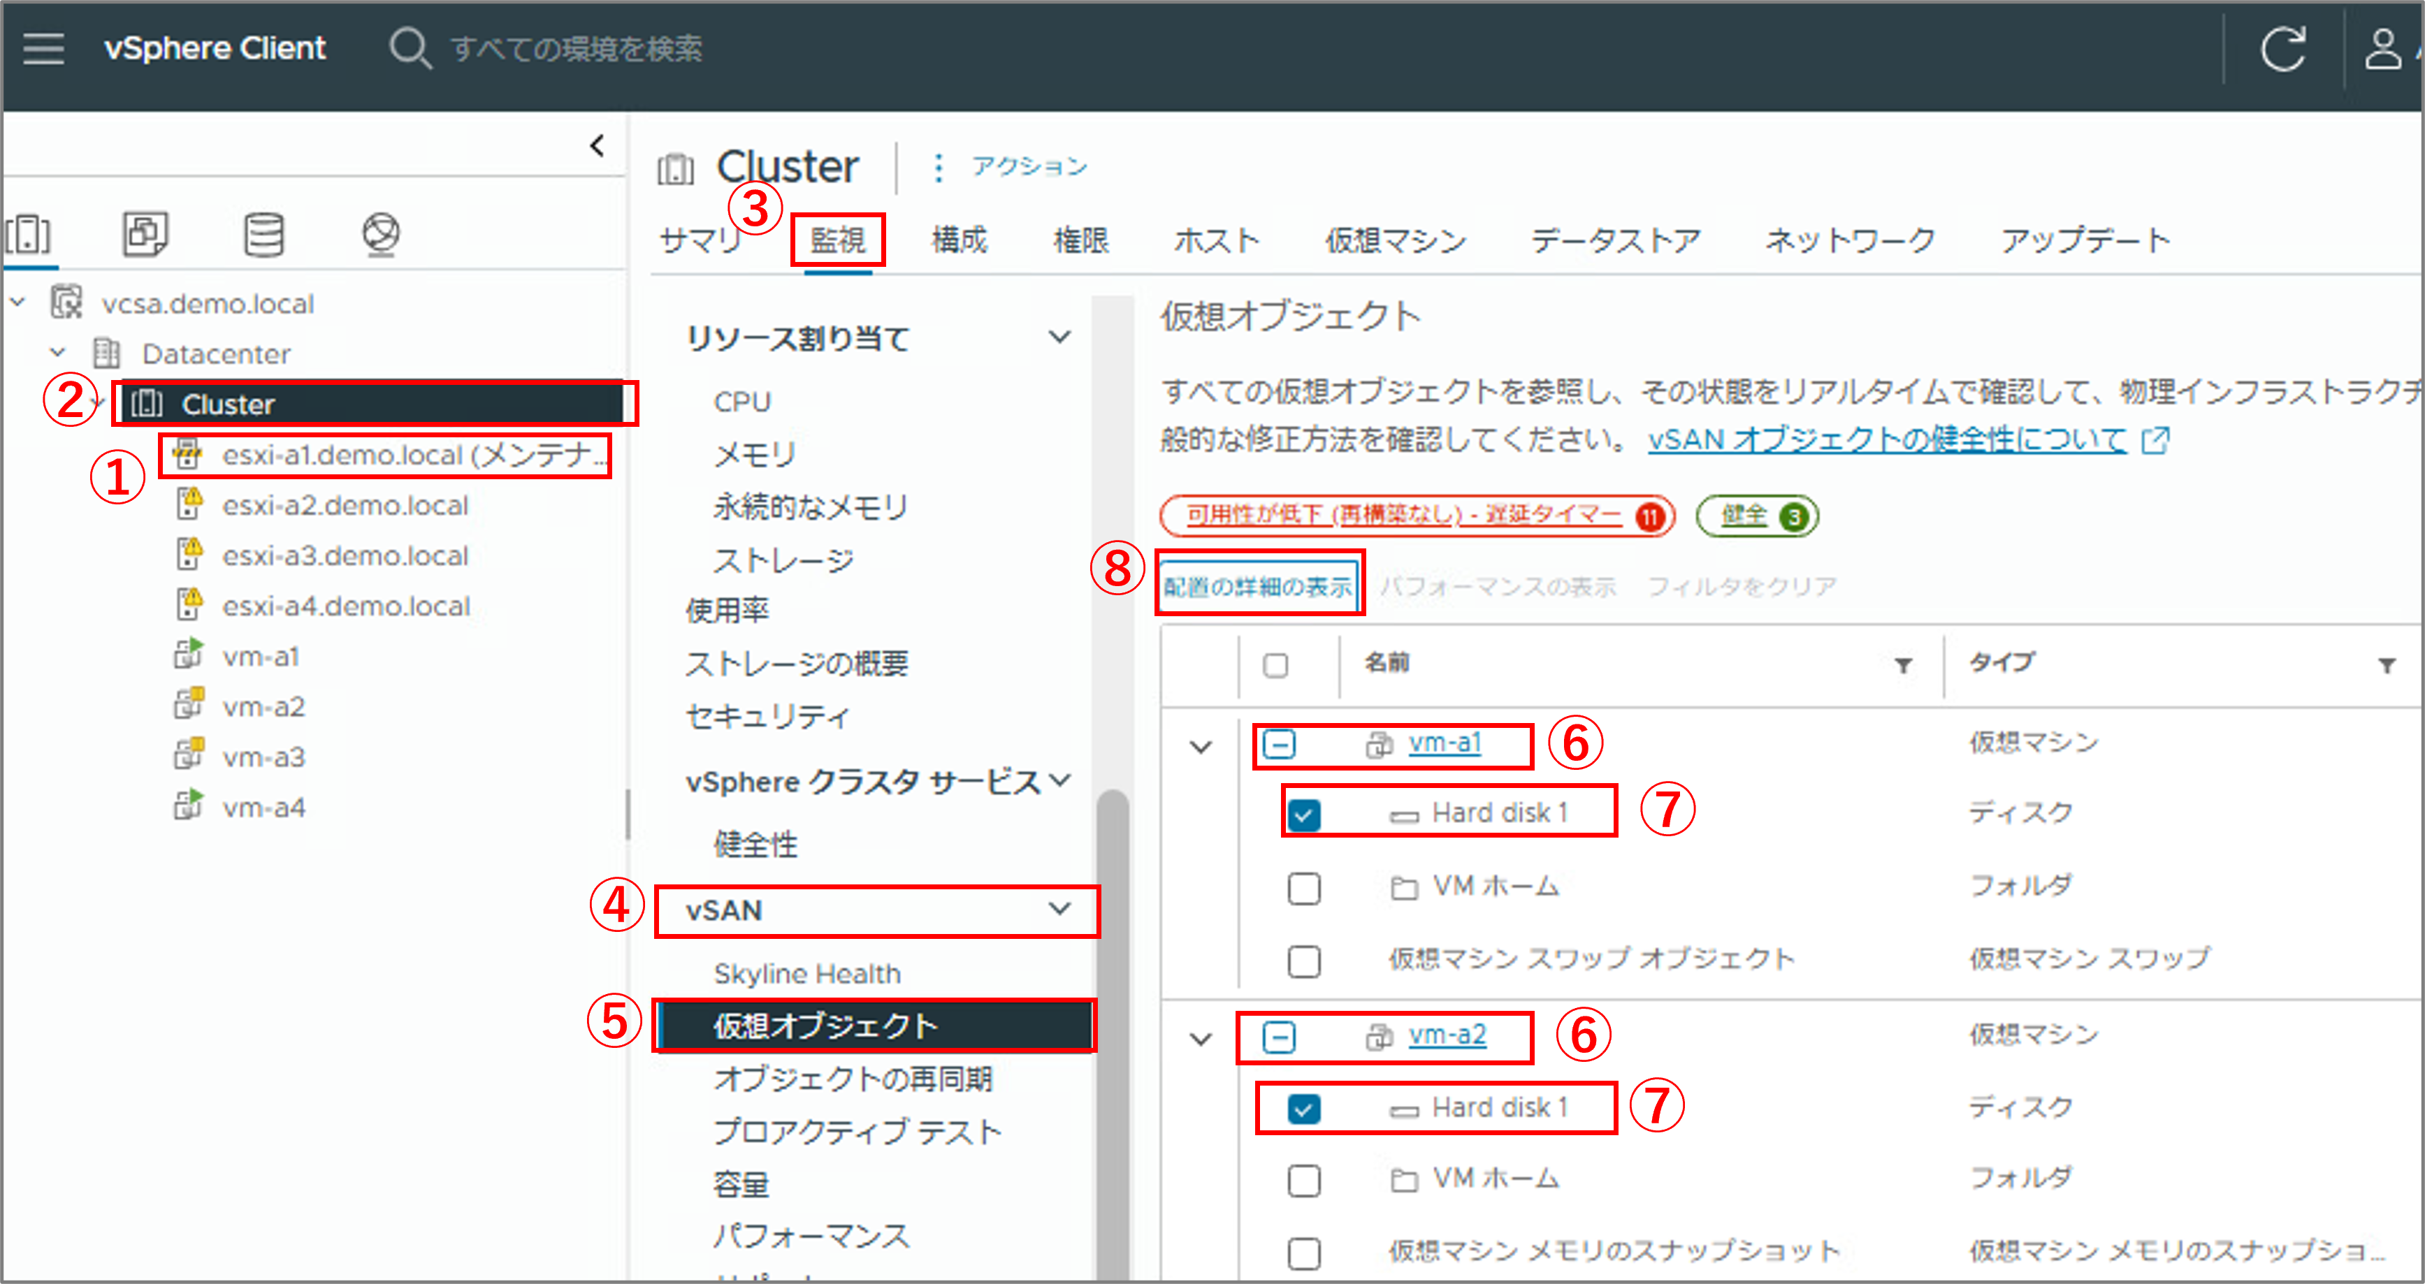Screen dimensions: 2425x1284
Task: Click the vm-a4 powered-on VM icon
Action: pos(188,805)
